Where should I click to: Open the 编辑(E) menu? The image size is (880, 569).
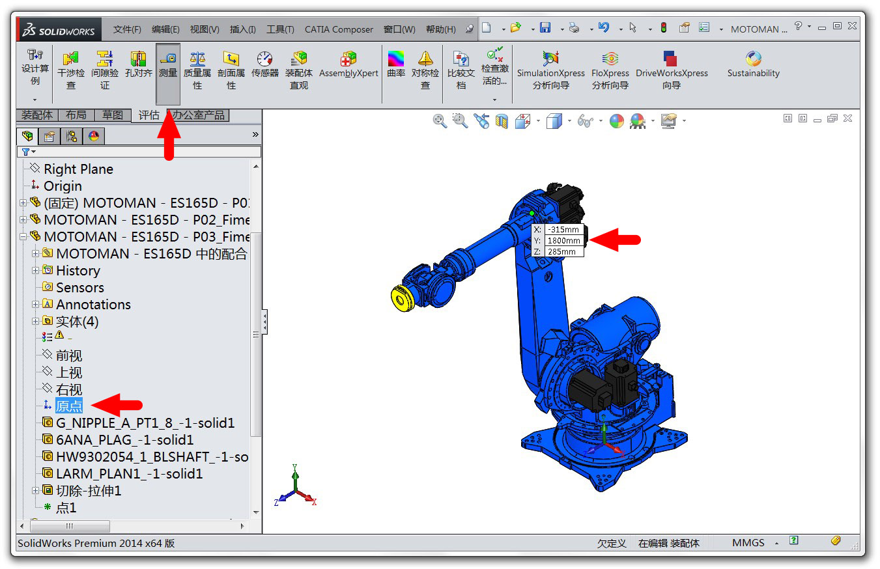(165, 29)
